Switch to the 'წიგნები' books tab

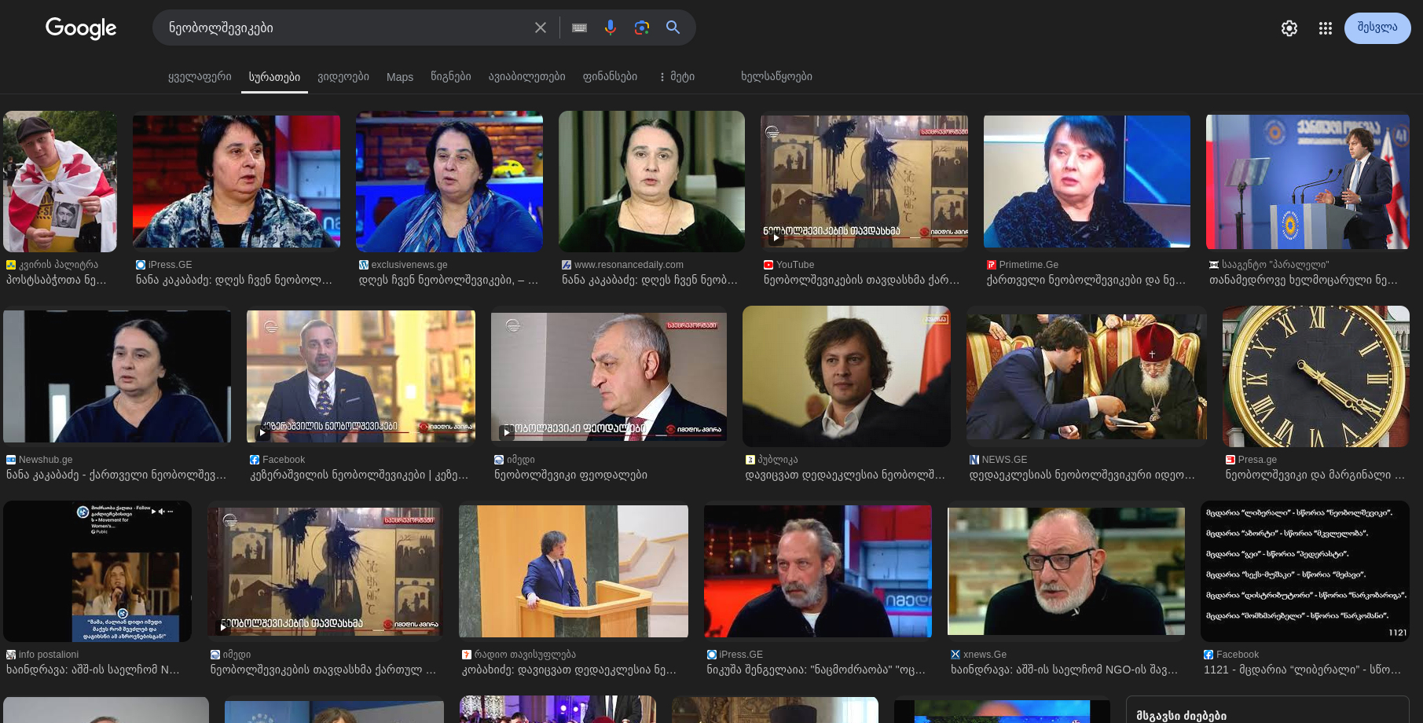(451, 76)
